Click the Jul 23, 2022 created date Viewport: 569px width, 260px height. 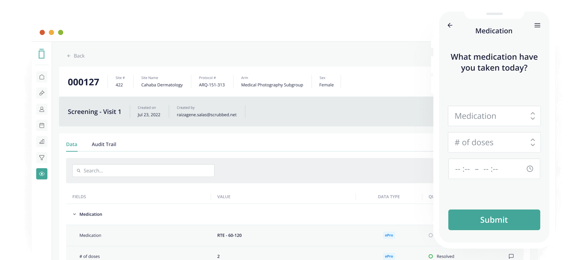pos(149,115)
